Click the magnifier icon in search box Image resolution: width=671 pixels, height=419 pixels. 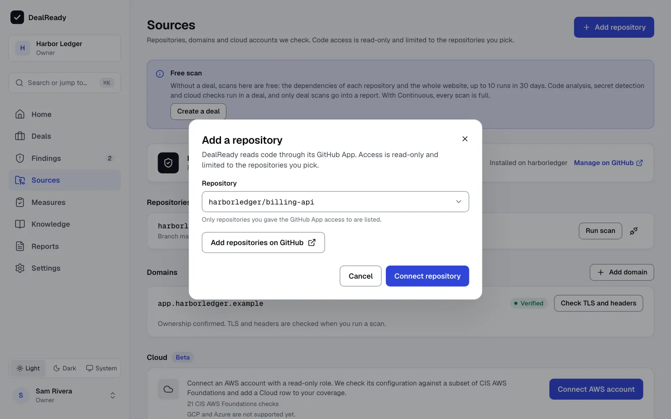(19, 83)
